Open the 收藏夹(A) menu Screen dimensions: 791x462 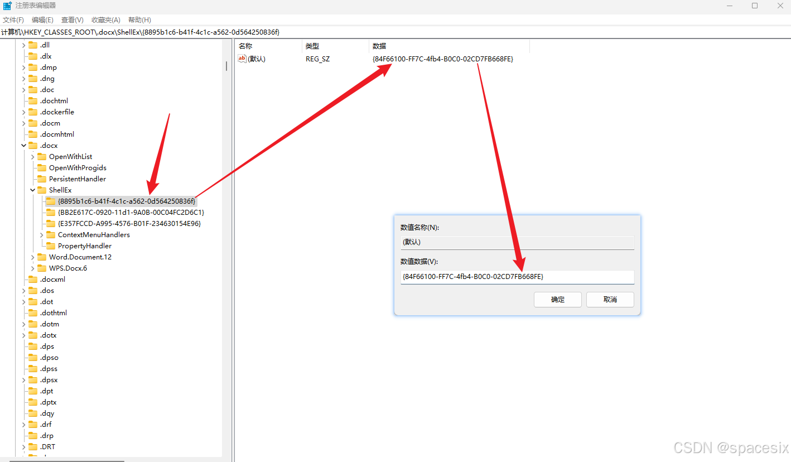coord(106,20)
